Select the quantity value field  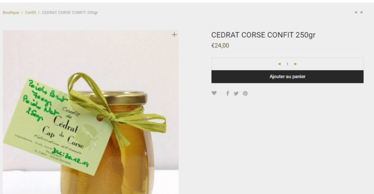tap(288, 64)
